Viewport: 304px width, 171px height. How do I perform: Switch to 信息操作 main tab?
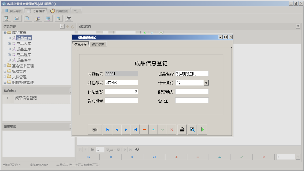click(36, 11)
